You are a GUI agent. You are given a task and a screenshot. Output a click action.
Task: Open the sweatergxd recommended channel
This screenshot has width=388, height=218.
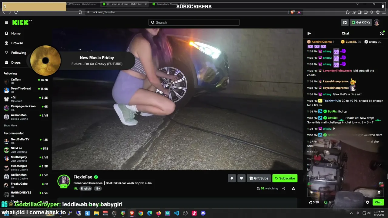pyautogui.click(x=26, y=168)
